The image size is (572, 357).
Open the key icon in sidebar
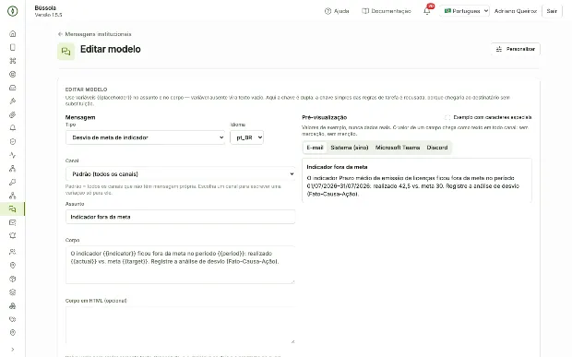click(12, 182)
